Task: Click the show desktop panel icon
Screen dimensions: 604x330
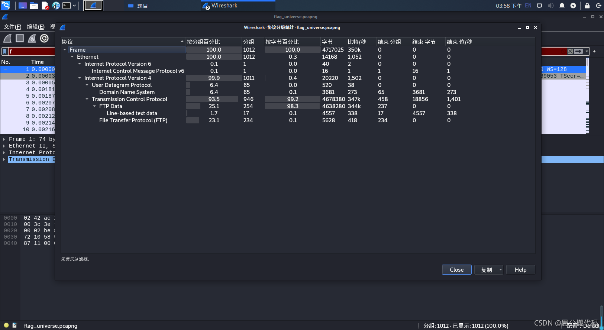Action: (x=23, y=6)
